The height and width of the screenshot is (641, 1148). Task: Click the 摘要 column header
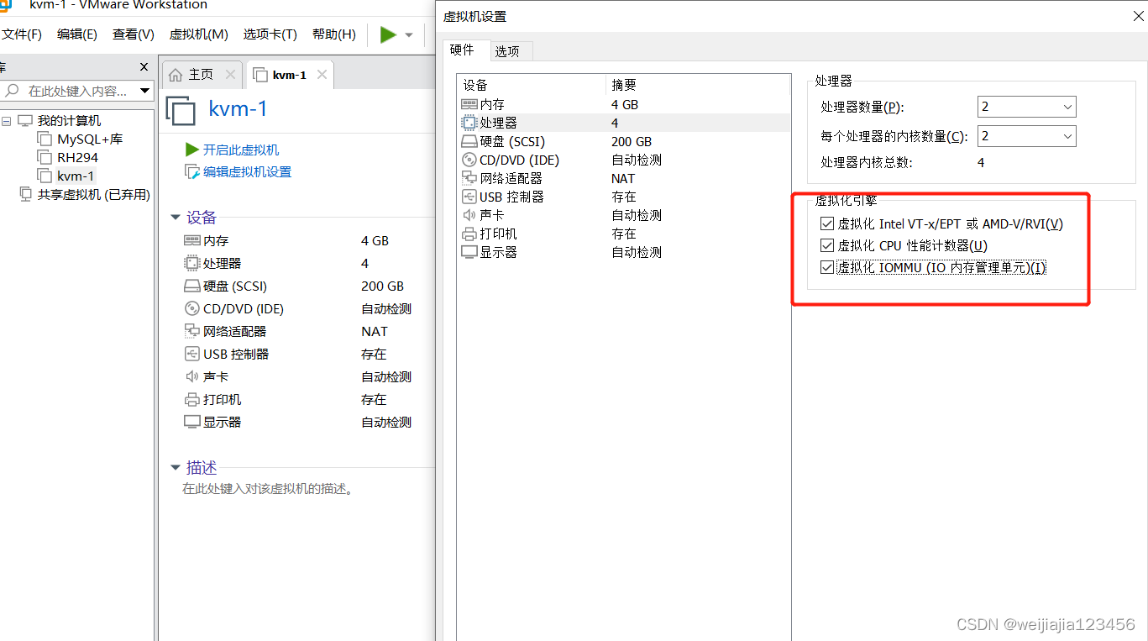pyautogui.click(x=698, y=85)
